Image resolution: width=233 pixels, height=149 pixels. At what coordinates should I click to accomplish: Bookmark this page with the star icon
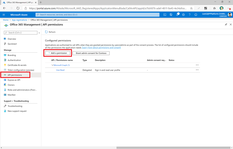(x=191, y=8)
